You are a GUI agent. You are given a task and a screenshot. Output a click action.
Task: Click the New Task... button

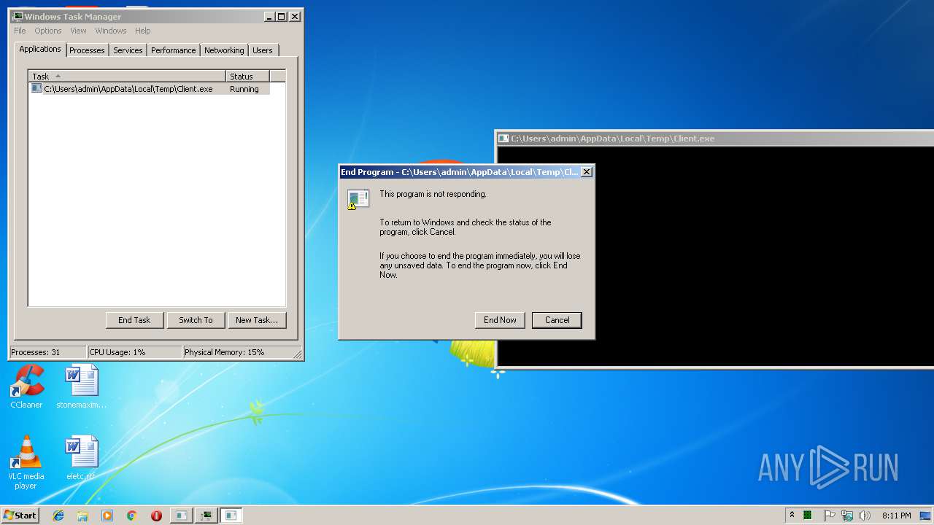point(257,319)
